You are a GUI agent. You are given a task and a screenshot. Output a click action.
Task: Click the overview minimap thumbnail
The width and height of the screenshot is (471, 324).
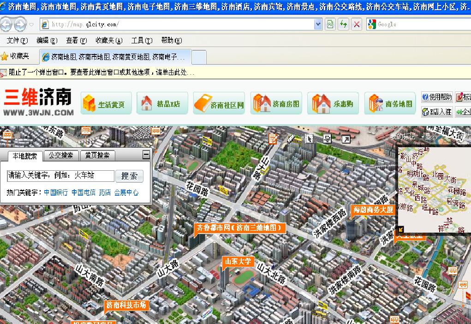point(435,189)
